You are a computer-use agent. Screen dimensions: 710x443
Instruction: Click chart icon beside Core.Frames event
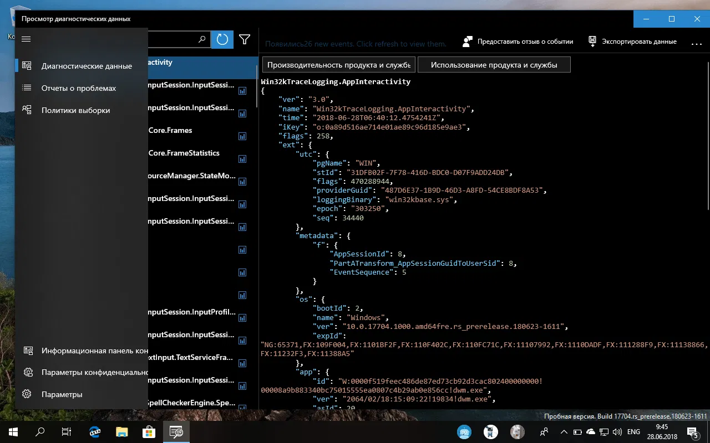point(242,136)
